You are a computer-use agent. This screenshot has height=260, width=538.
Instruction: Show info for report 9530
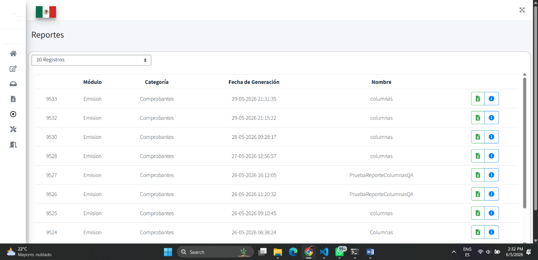[x=491, y=137]
